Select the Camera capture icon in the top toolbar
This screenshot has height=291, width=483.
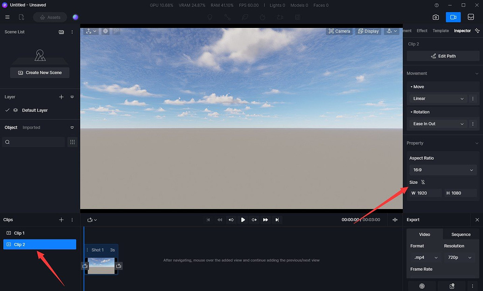coord(436,17)
